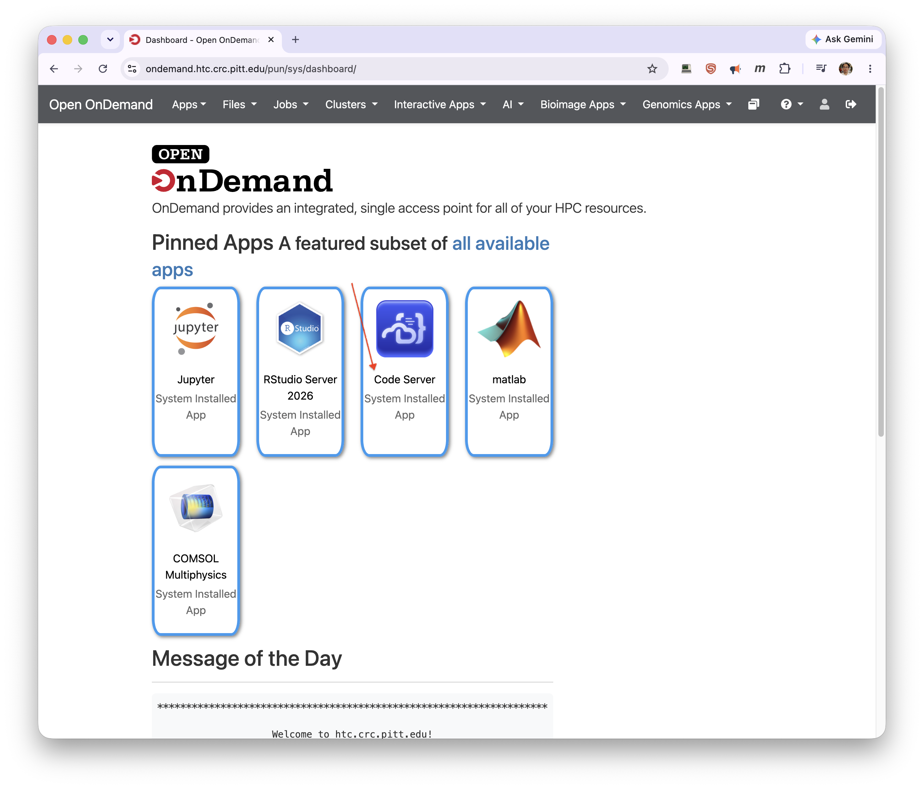Expand the AI dropdown menu

tap(513, 104)
